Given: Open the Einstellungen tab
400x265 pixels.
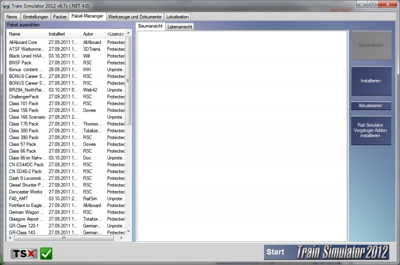Looking at the screenshot, I should [x=35, y=16].
